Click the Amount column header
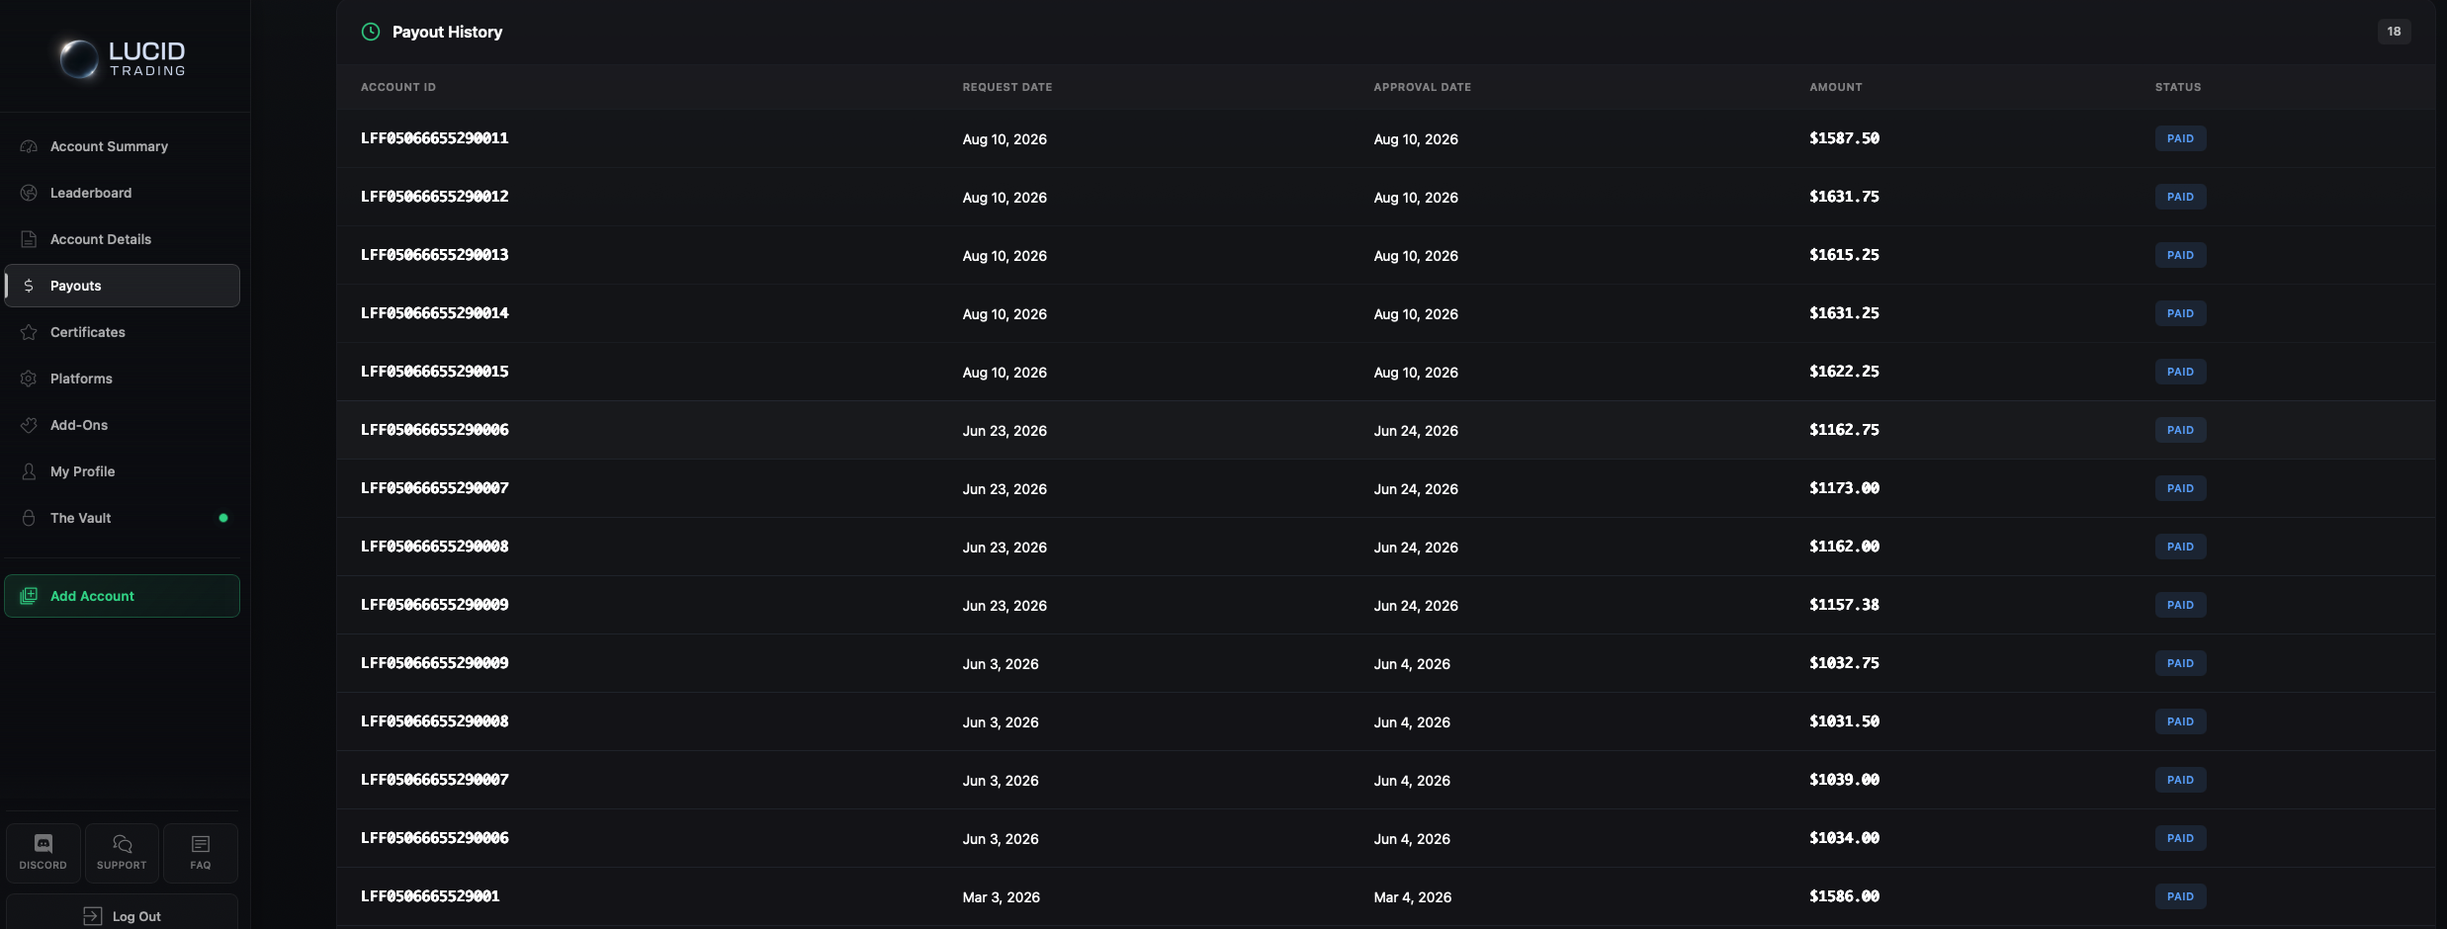This screenshot has width=2447, height=929. coord(1835,87)
